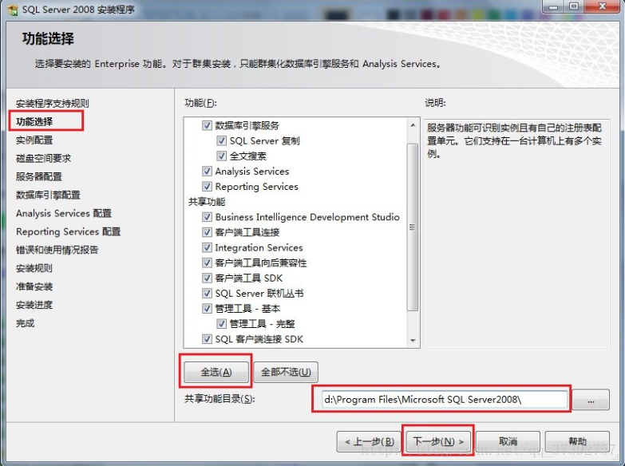Go back with 上一步(B) button
Viewport: 625px width, 466px height.
(369, 441)
